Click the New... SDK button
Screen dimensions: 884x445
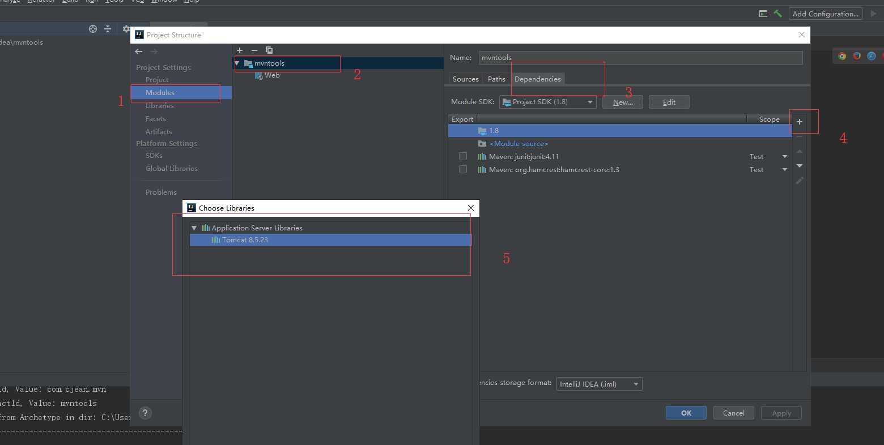[x=623, y=102]
